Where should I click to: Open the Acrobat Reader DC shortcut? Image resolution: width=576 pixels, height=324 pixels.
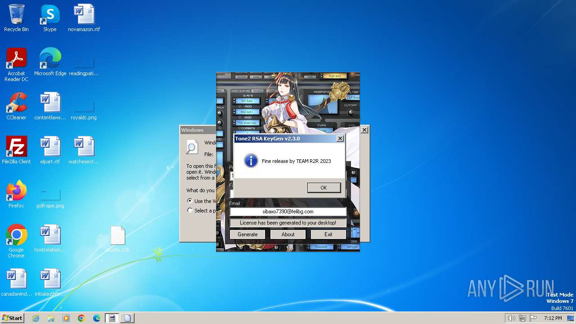(x=16, y=65)
